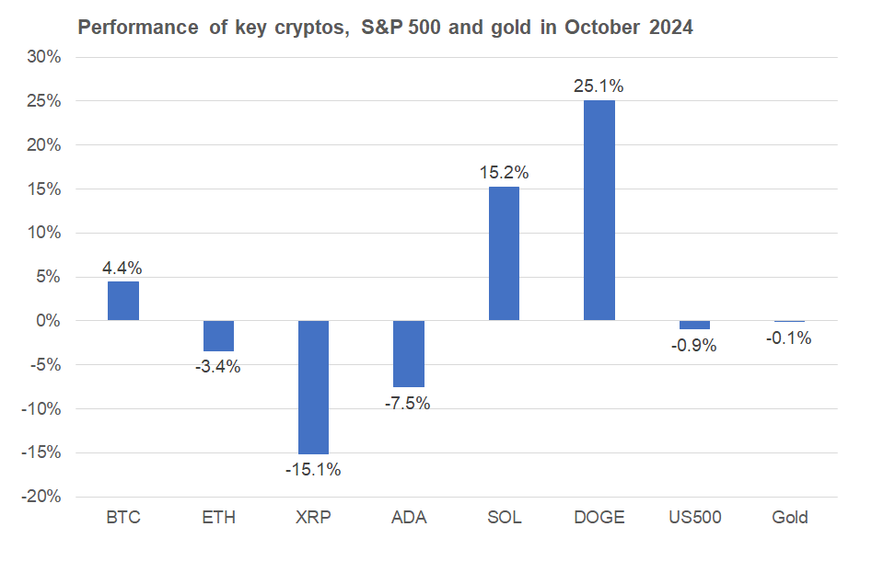The image size is (872, 561).
Task: Click the SOL bar
Action: 504,254
